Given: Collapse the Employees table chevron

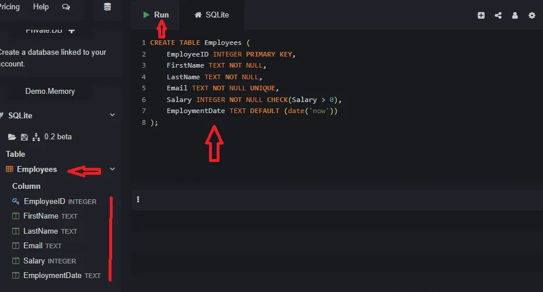Looking at the screenshot, I should pos(113,170).
